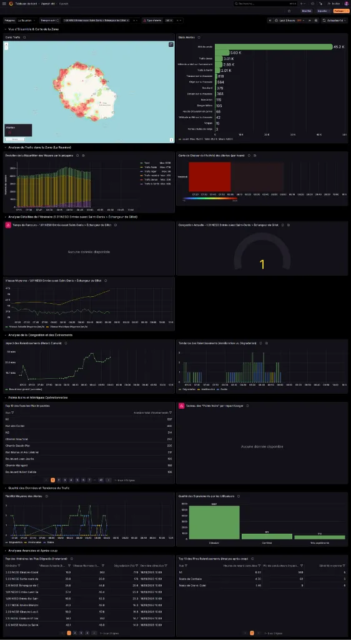Filter icon on Rue column header in Top 10 Rues
This screenshot has height=640, width=351.
pyautogui.click(x=12, y=412)
